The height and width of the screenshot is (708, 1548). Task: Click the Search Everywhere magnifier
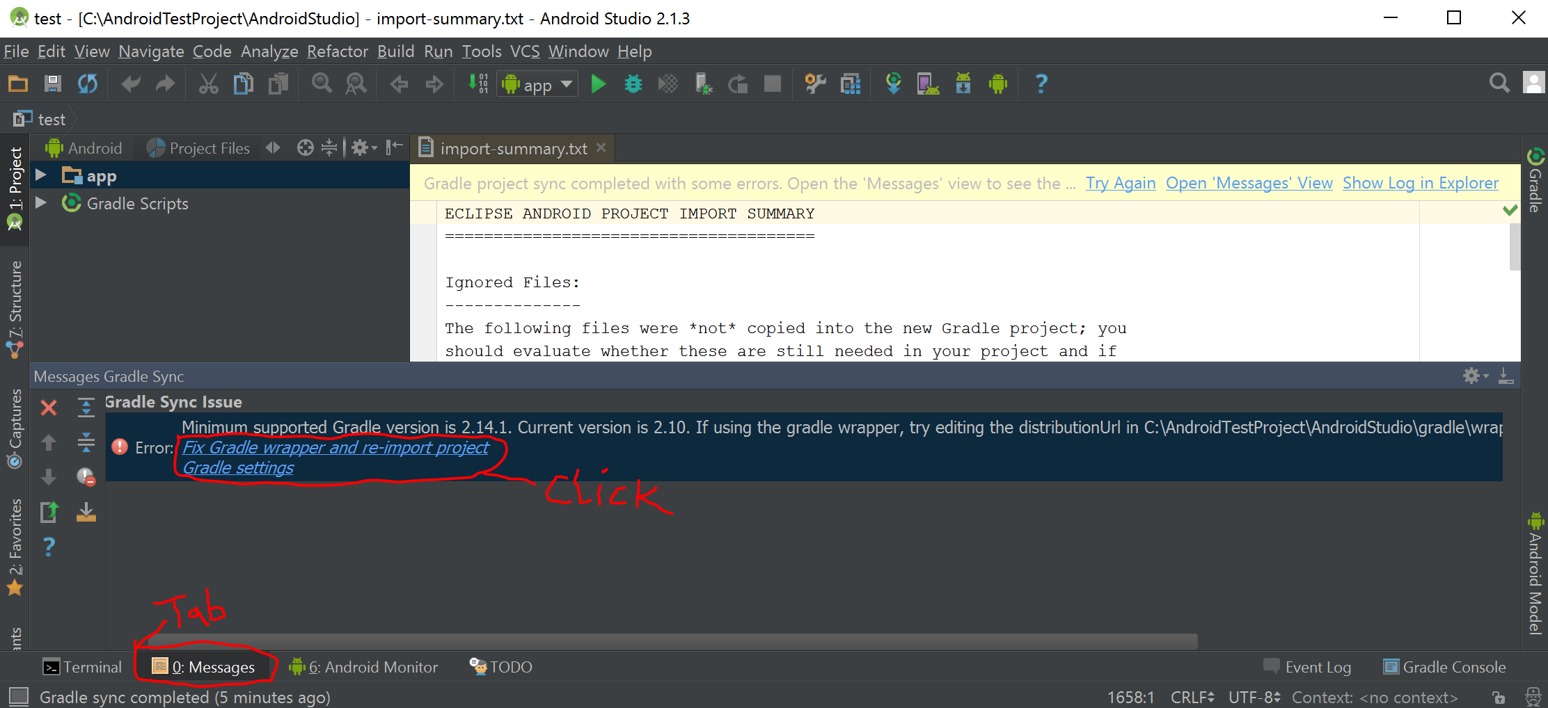pos(1499,83)
